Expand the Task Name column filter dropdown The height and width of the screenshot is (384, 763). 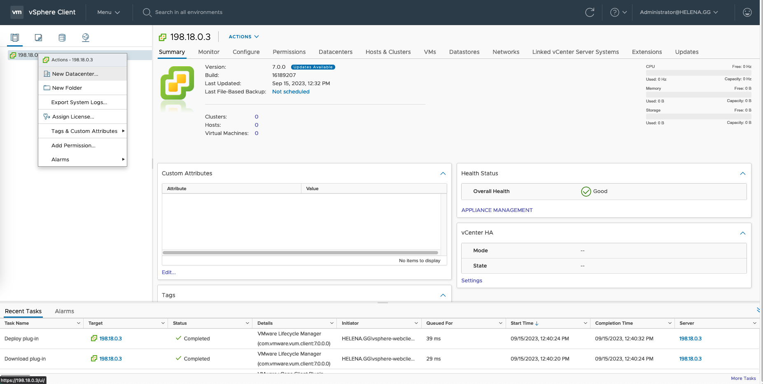(x=79, y=323)
